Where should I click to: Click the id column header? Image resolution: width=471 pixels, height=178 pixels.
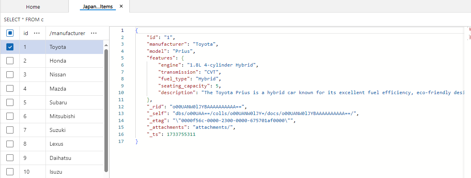[26, 33]
